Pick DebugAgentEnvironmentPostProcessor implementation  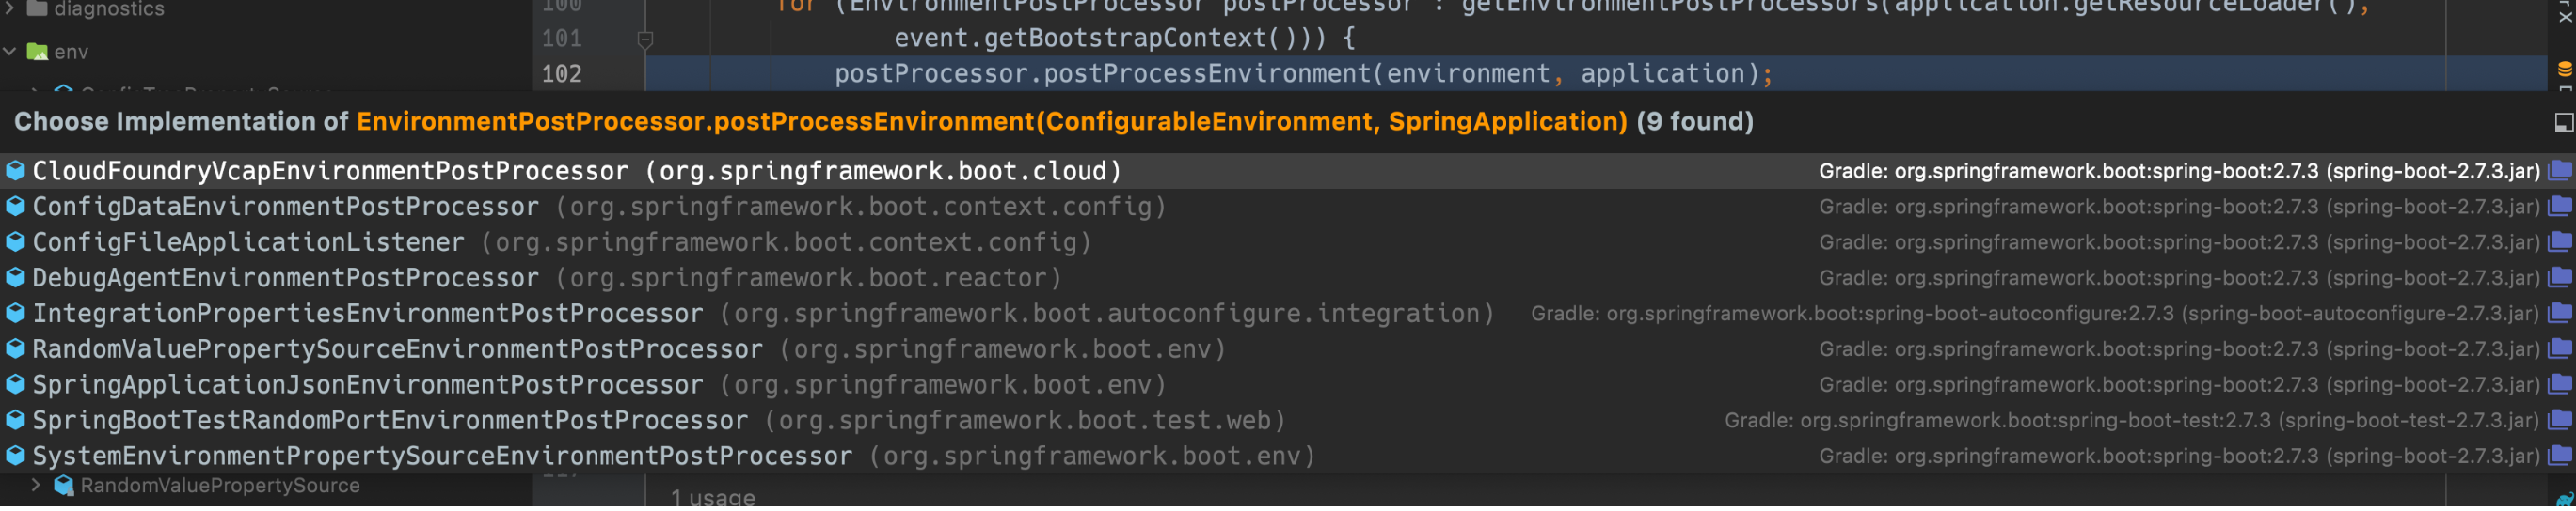click(x=1288, y=278)
